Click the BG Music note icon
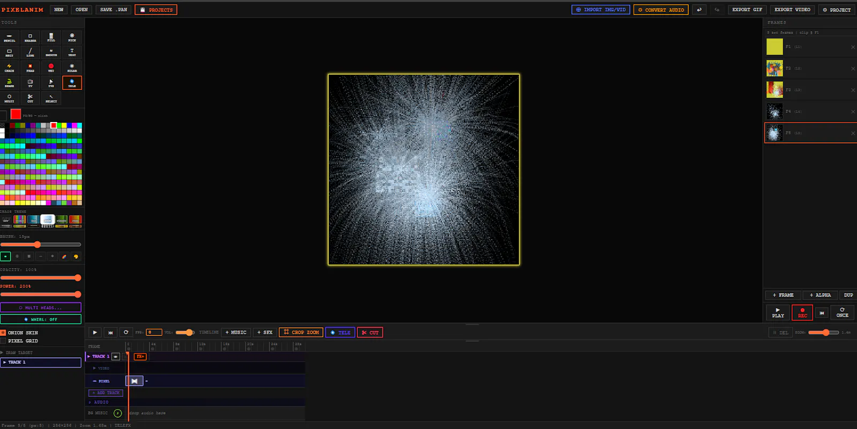Image resolution: width=857 pixels, height=429 pixels. tap(118, 413)
